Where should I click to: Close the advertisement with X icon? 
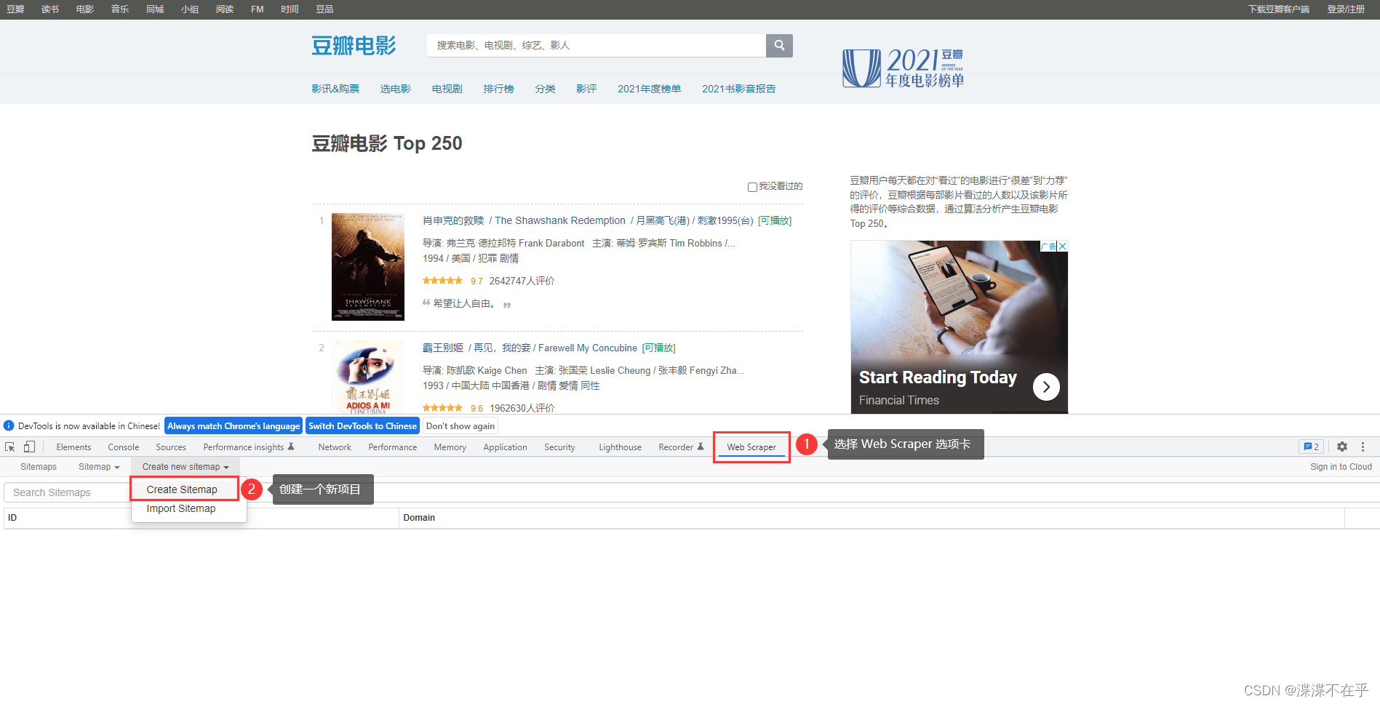1063,247
